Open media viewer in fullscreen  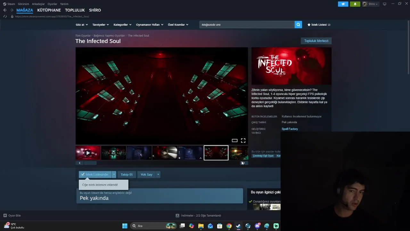point(243,141)
